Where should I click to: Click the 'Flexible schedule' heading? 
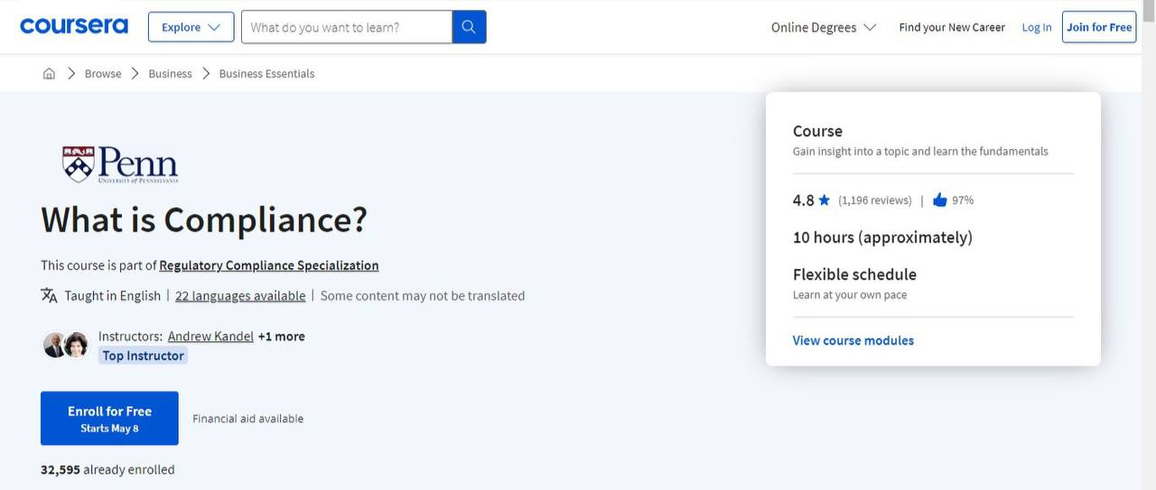(x=854, y=274)
